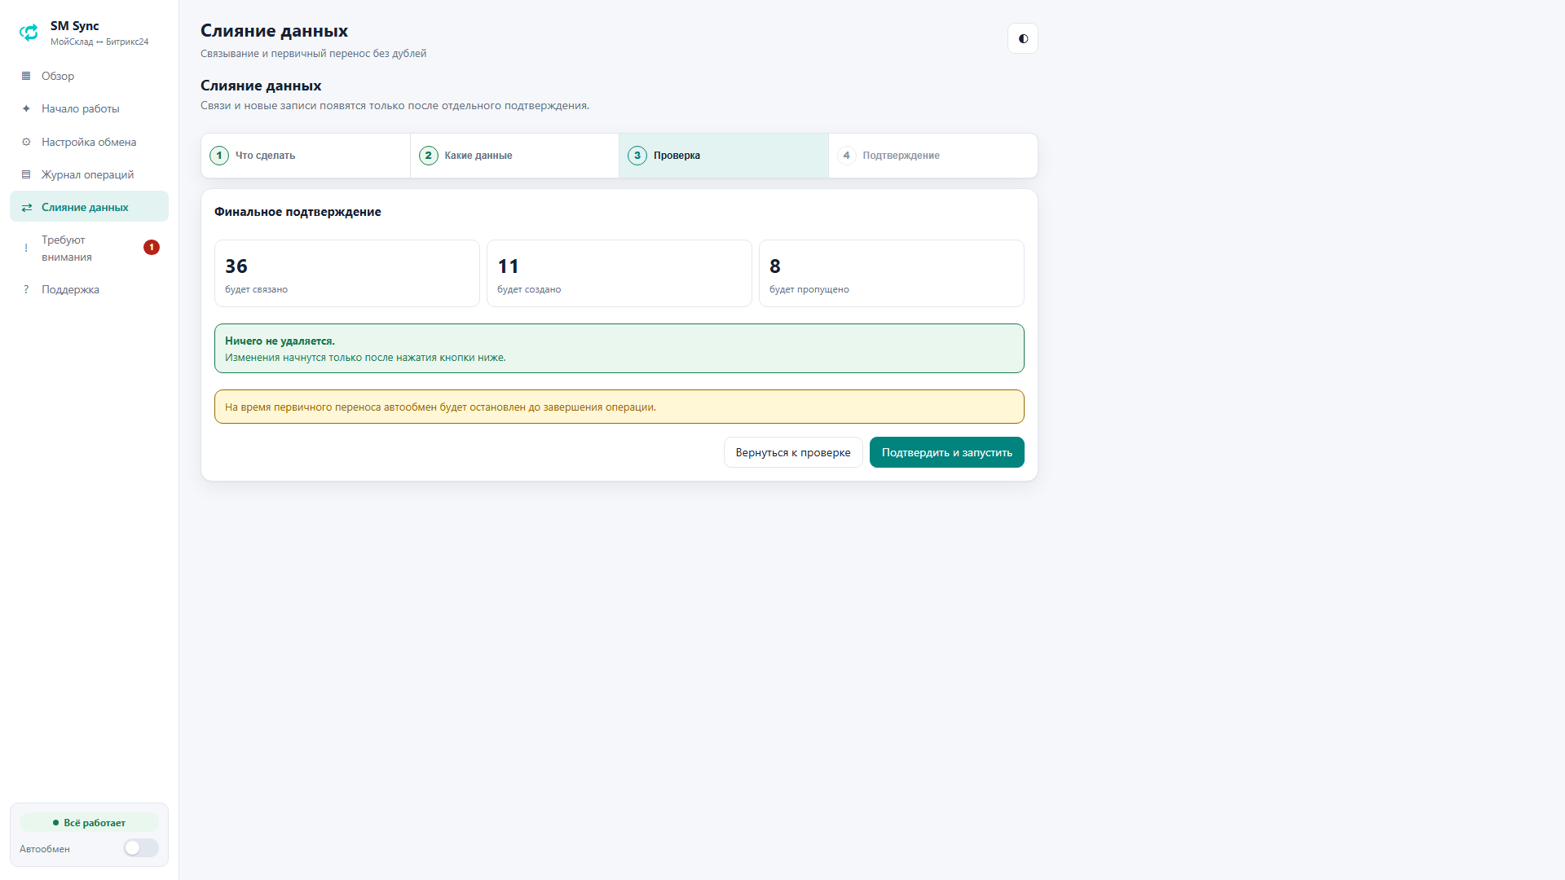
Task: Click the yellow автообмен warning message
Action: tap(619, 407)
